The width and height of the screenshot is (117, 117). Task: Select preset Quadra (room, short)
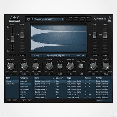[x=72, y=84]
